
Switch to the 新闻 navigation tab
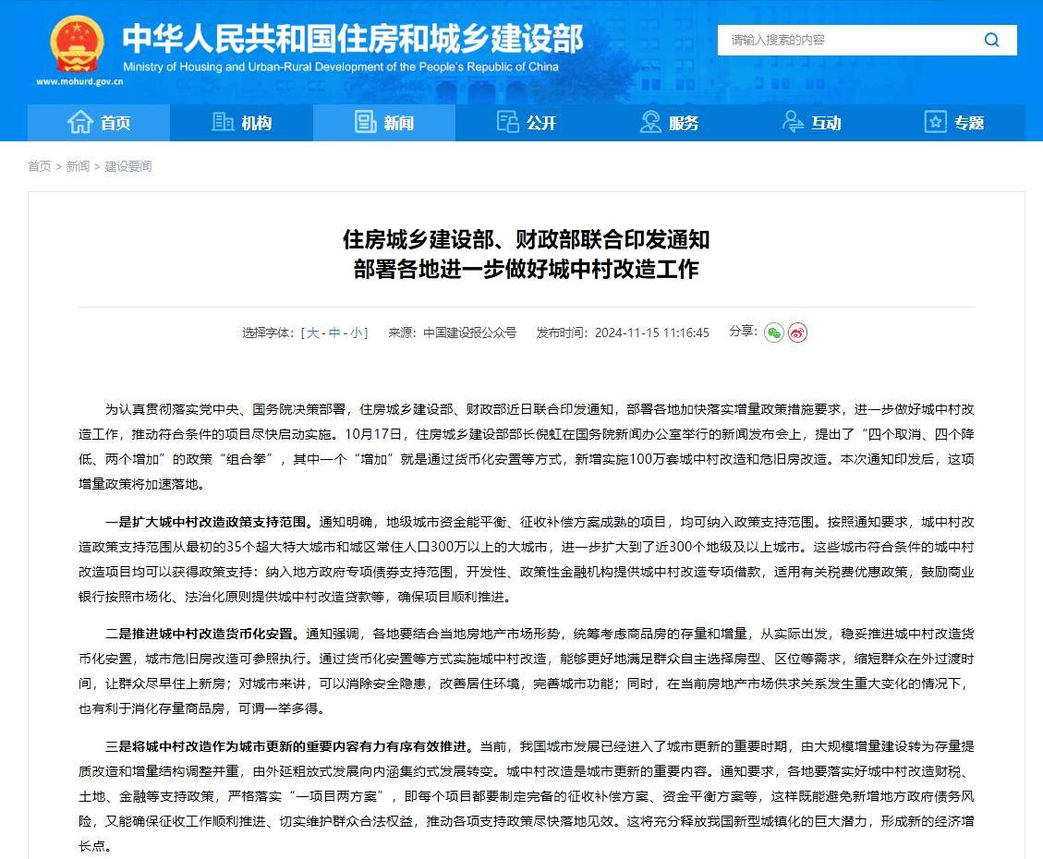(383, 123)
